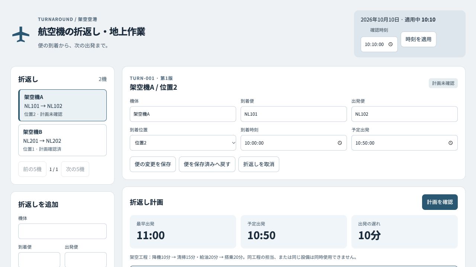Select 架空機A turnaround item

point(62,105)
